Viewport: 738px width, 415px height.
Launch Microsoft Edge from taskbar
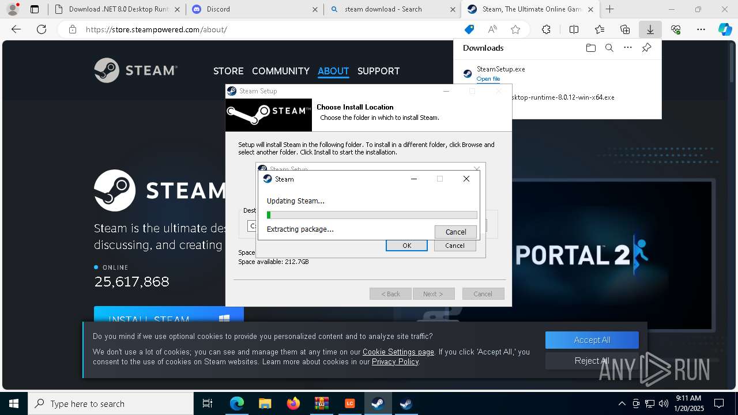pos(237,403)
